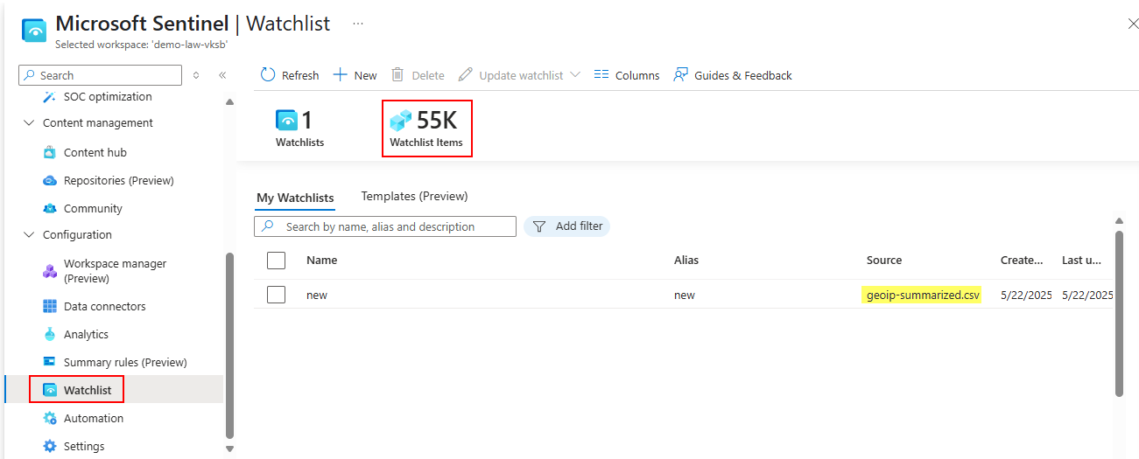Click the Refresh circular arrow icon
Image resolution: width=1139 pixels, height=459 pixels.
coord(269,75)
